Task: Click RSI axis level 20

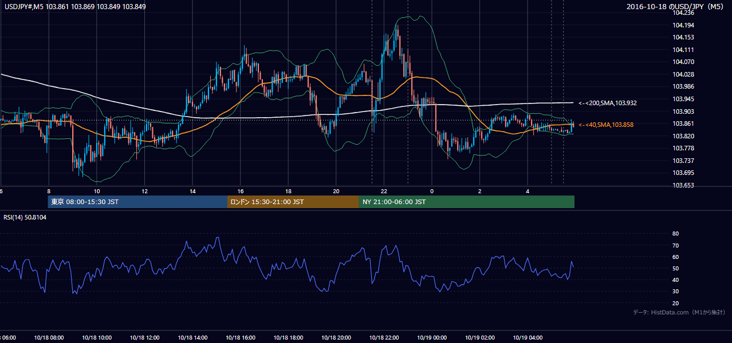Action: [675, 304]
